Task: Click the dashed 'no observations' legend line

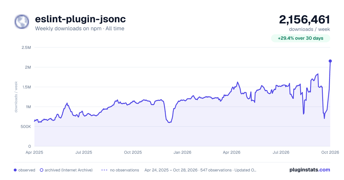Action: click(x=104, y=170)
